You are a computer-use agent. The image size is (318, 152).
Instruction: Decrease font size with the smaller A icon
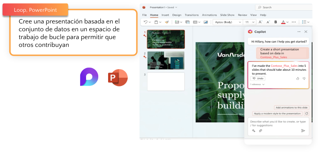click(268, 22)
